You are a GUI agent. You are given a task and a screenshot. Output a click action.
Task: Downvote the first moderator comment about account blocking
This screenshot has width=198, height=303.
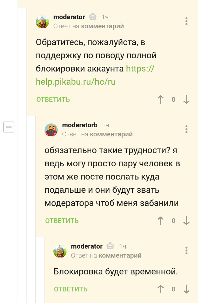(186, 100)
